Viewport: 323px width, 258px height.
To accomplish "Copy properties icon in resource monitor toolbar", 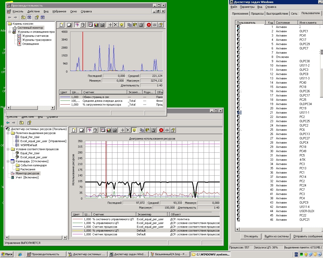I will [142, 130].
